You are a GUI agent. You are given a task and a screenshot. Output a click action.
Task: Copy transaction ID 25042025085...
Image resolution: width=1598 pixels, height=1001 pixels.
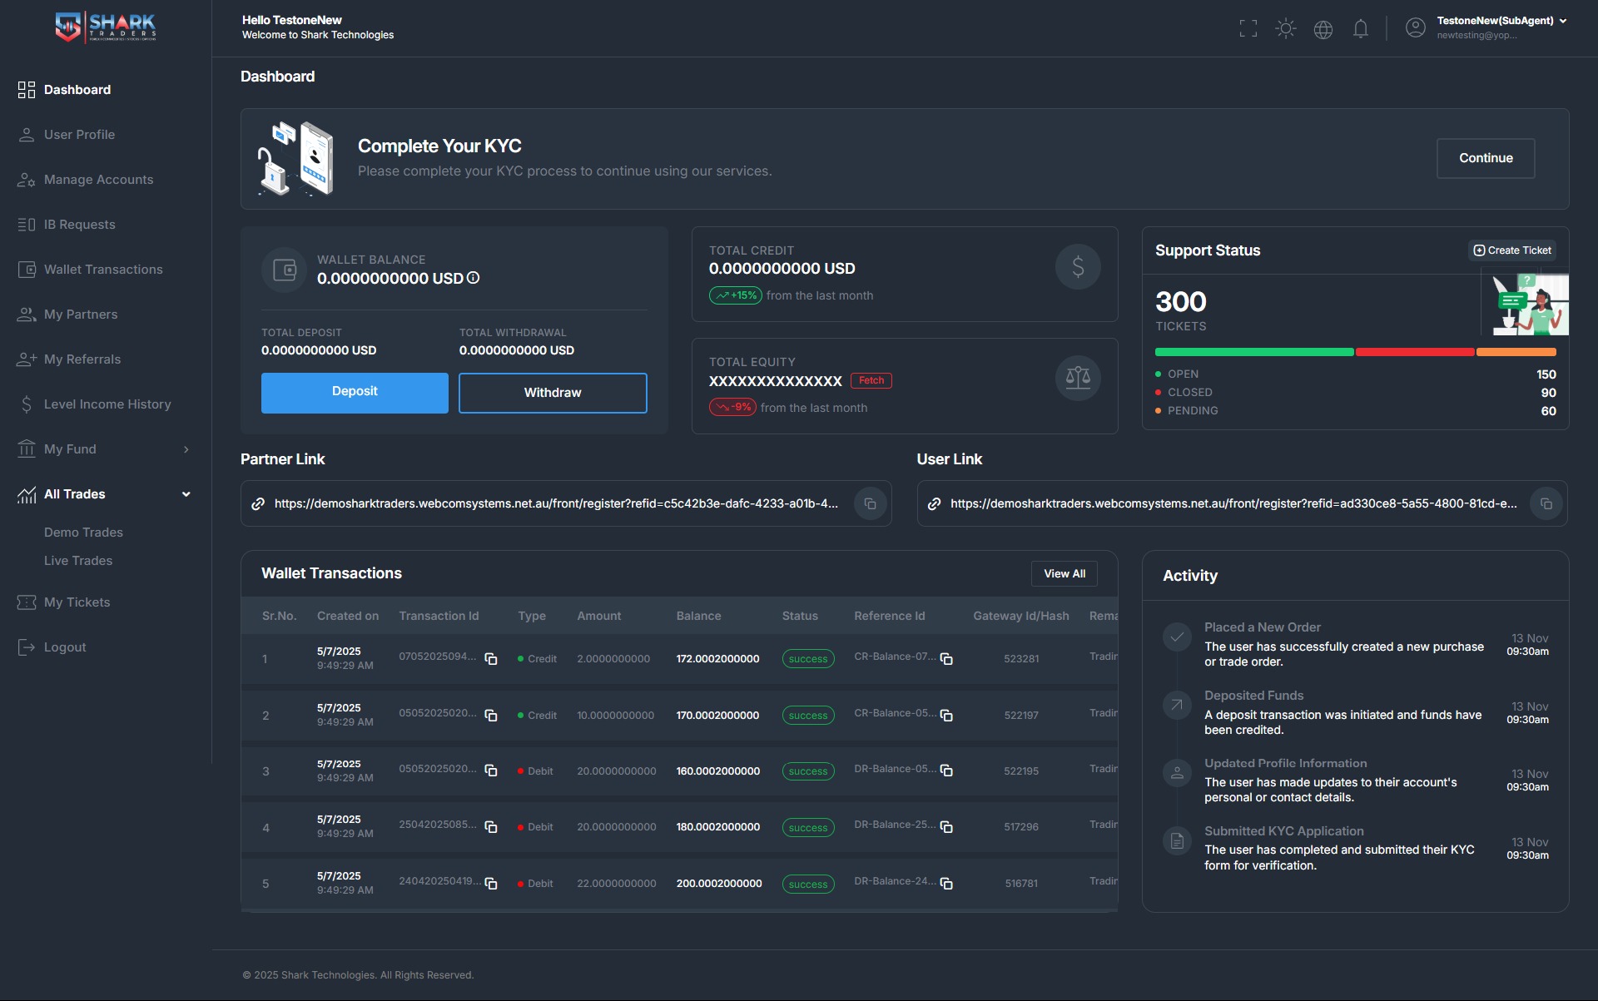491,827
